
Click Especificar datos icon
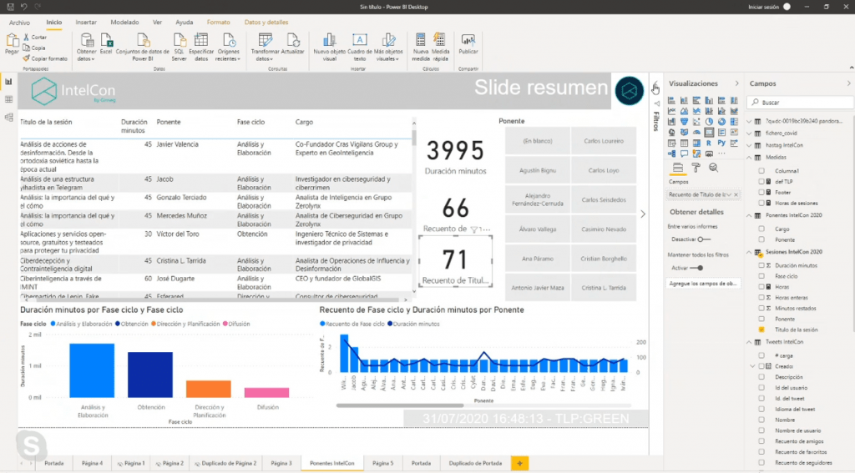pos(201,40)
